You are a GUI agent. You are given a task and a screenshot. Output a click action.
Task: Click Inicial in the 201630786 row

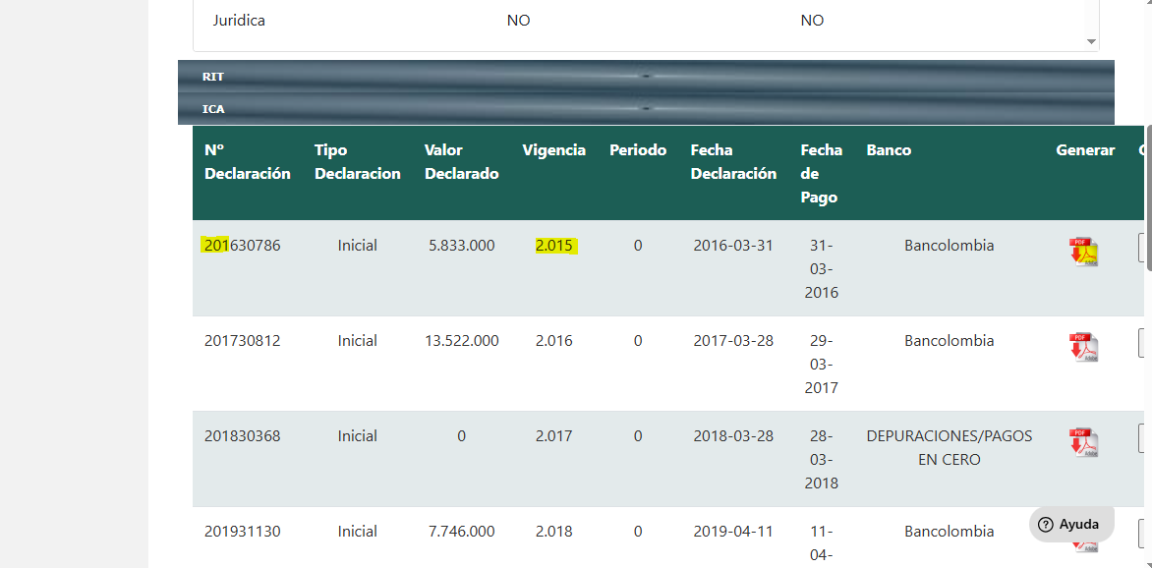point(357,246)
